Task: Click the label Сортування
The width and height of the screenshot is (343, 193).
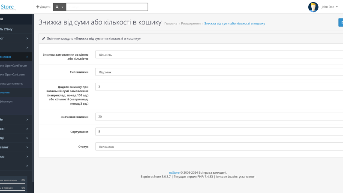Action: click(x=79, y=132)
